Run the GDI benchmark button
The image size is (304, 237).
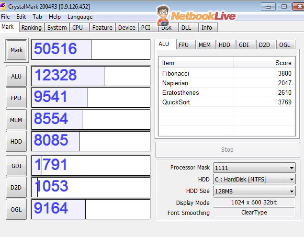(x=16, y=166)
